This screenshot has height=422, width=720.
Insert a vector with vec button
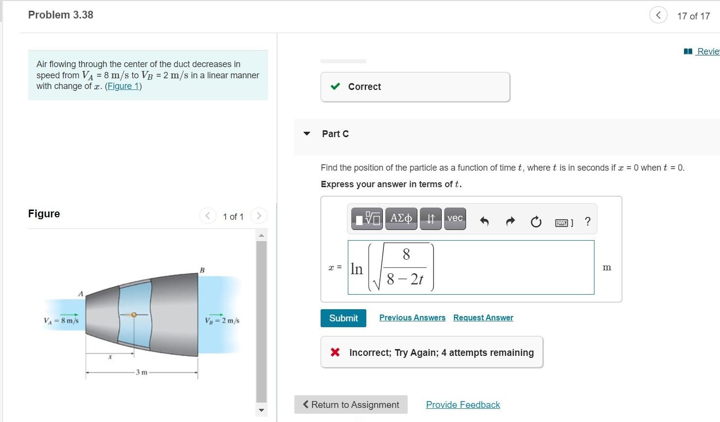coord(455,219)
